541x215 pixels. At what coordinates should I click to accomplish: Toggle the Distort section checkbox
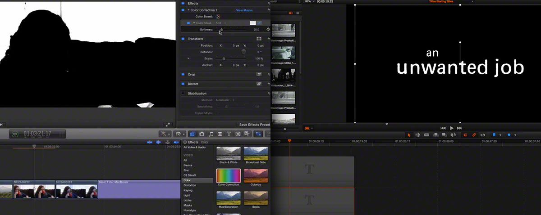pyautogui.click(x=183, y=84)
